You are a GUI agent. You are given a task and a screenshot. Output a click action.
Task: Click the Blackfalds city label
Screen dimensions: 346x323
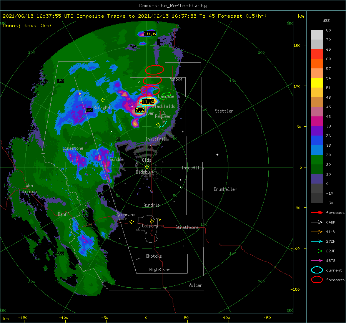pos(163,106)
